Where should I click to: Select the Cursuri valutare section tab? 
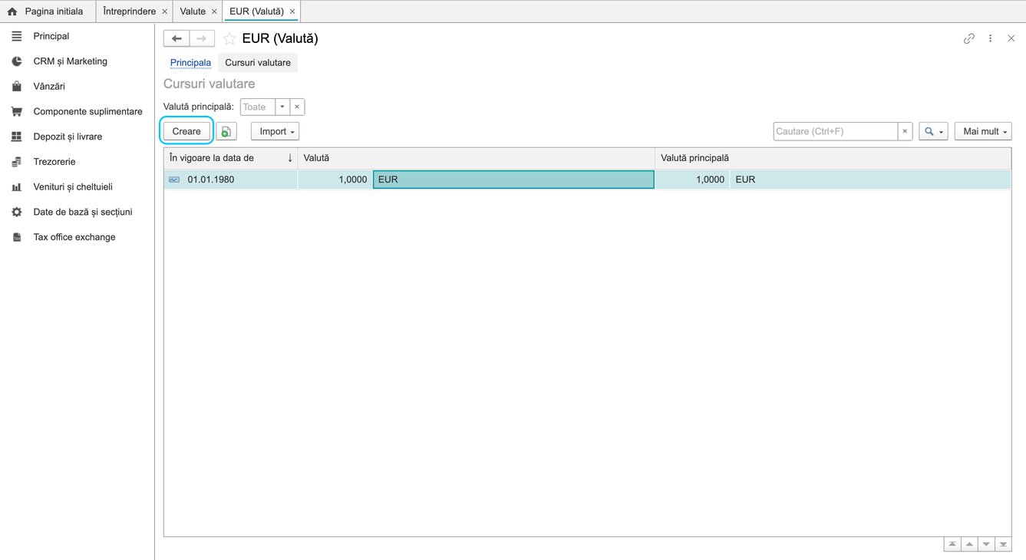tap(258, 63)
